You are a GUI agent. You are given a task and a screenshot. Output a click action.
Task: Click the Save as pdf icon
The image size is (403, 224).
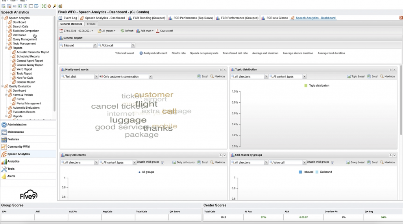(158, 31)
